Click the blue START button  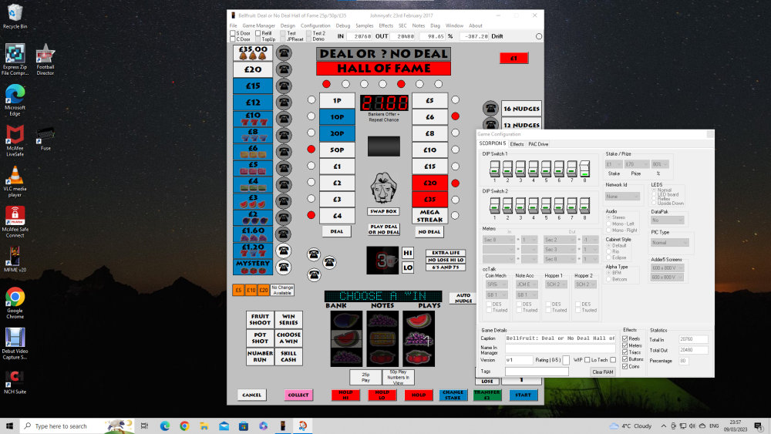[x=523, y=395]
